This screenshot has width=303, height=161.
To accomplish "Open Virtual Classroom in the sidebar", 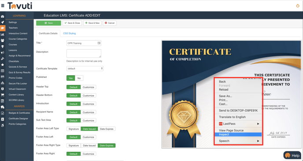I will point(17,89).
